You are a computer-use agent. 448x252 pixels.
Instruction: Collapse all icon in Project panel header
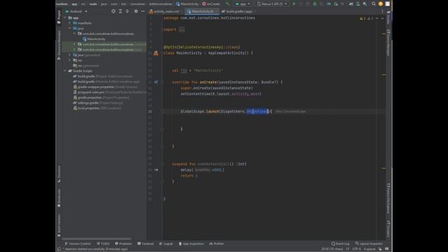click(x=127, y=11)
